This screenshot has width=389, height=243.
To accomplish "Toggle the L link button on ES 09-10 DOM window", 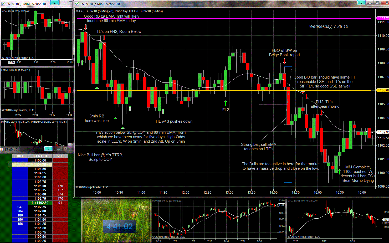I will [48, 149].
